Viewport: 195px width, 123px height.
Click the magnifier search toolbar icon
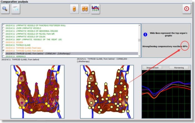[x=5, y=9]
